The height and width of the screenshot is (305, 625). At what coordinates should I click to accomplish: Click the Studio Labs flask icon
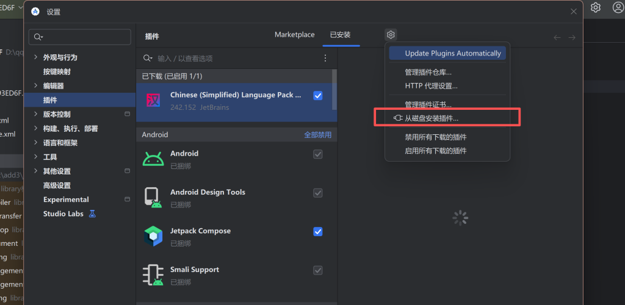[93, 214]
